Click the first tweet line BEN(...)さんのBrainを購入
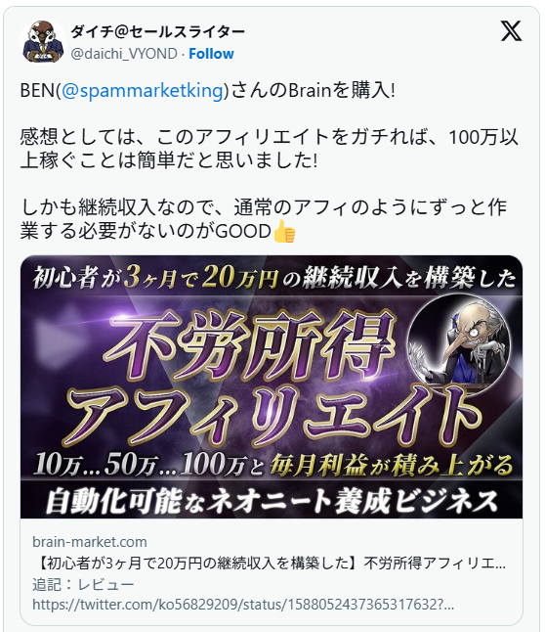Image resolution: width=545 pixels, height=632 pixels. 208,90
